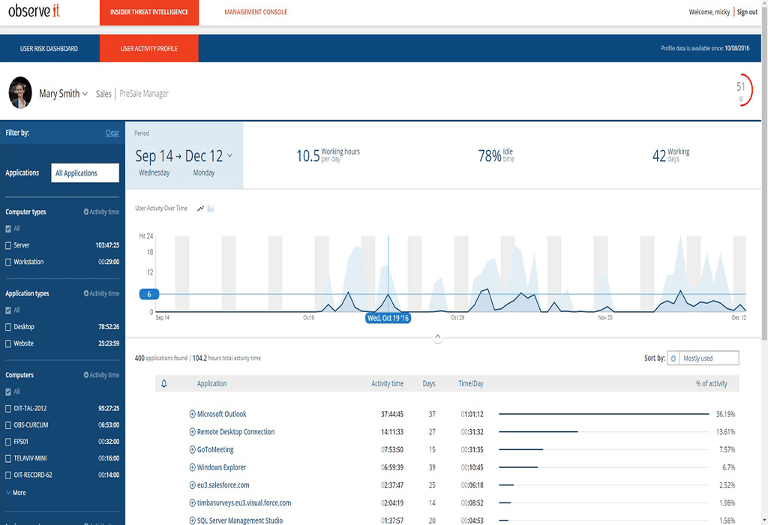
Task: Click the risk score 51 gauge
Action: [741, 91]
